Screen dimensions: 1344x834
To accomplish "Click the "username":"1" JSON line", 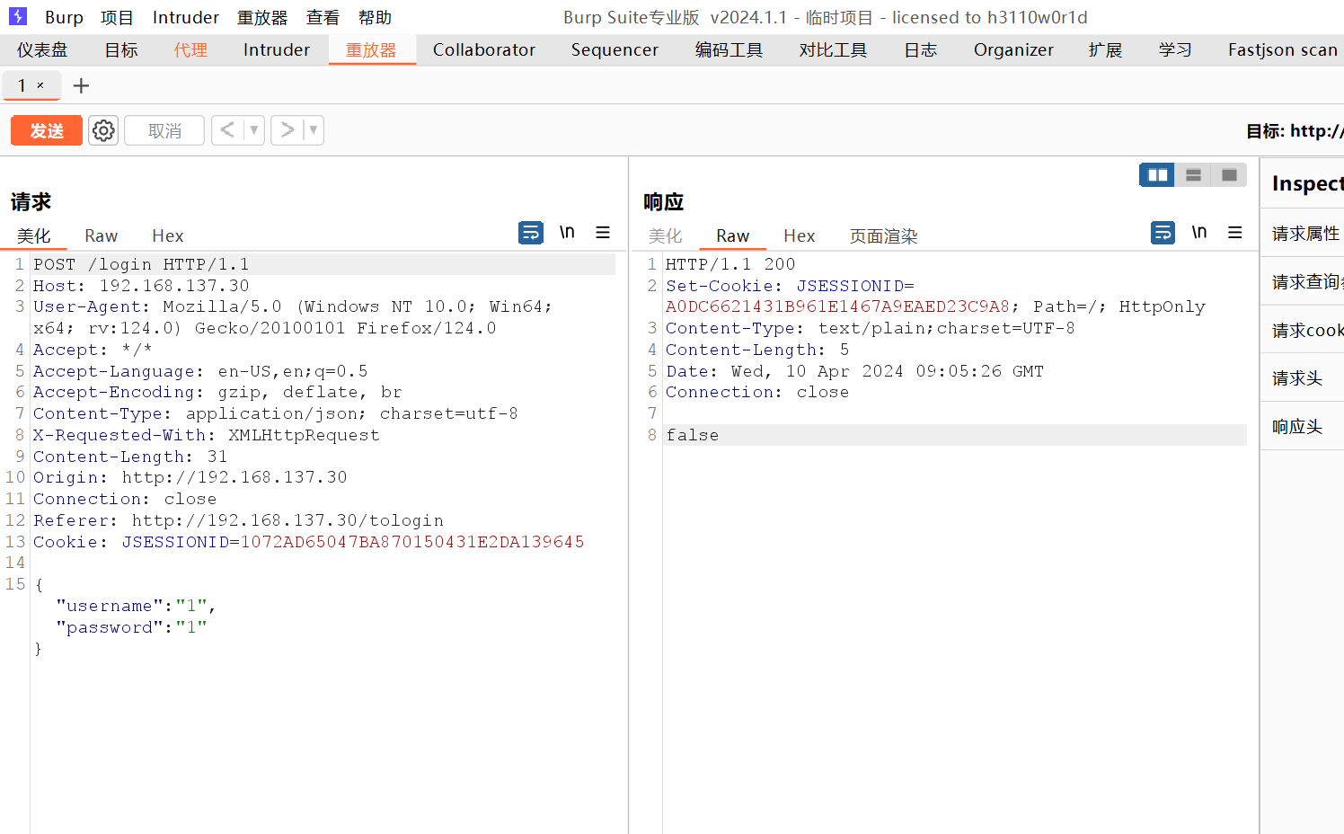I will pos(135,606).
